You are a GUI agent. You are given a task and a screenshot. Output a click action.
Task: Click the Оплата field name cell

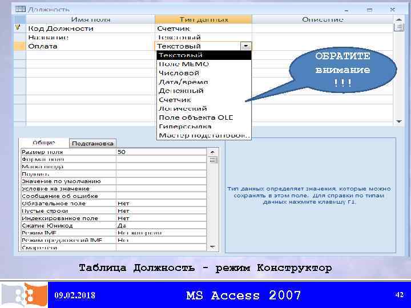coord(91,46)
